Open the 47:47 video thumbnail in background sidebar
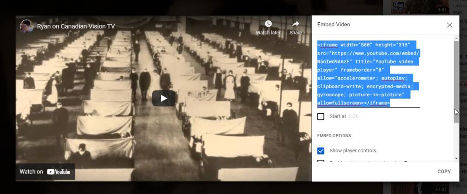Viewport: 467px width, 194px height. tap(420, 187)
